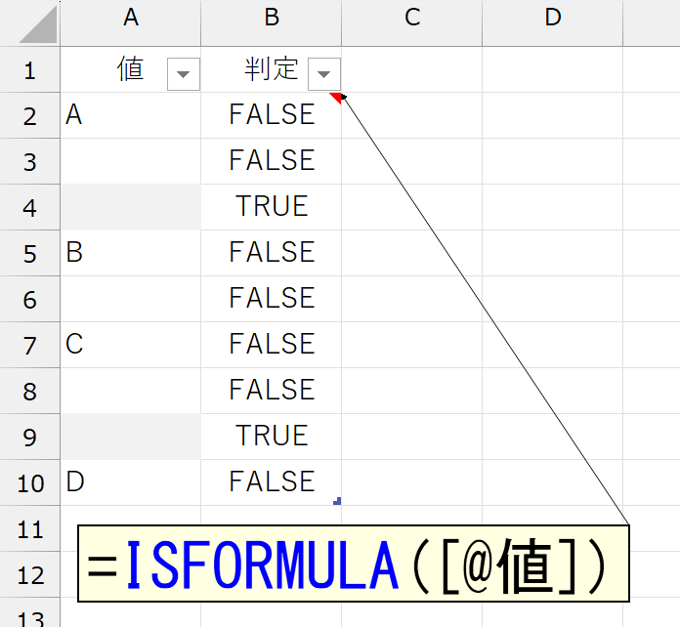The image size is (680, 627).
Task: Select row 4 header
Action: (29, 208)
